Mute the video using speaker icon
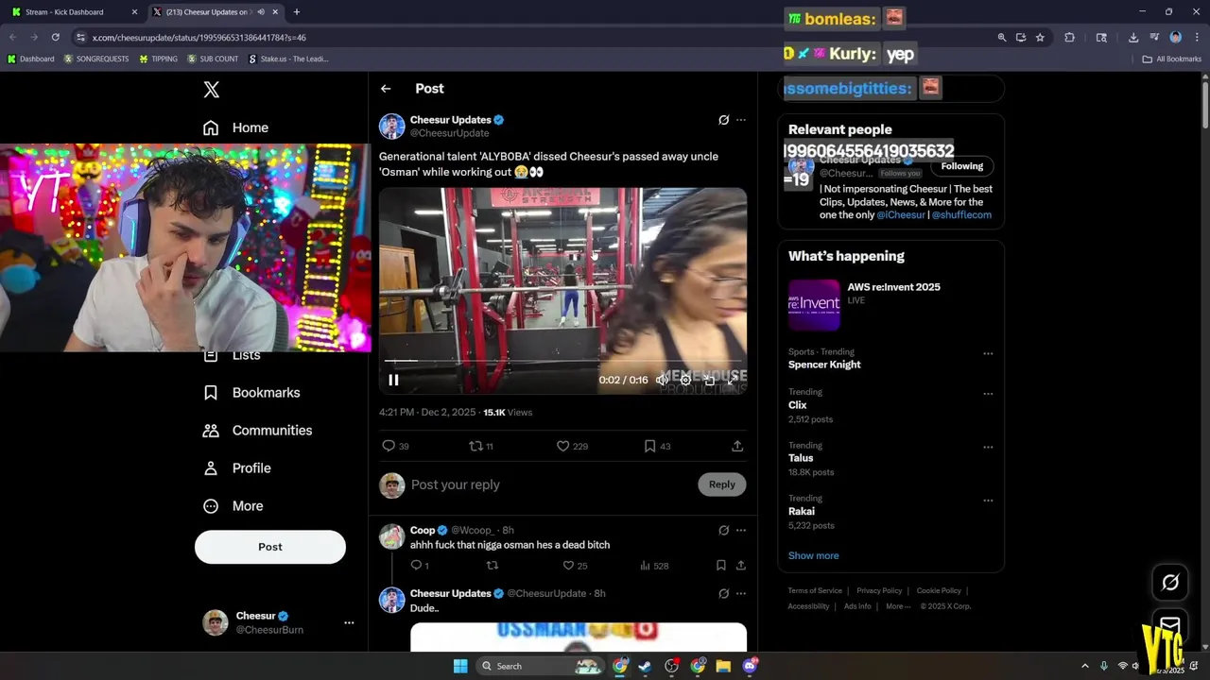 (663, 380)
